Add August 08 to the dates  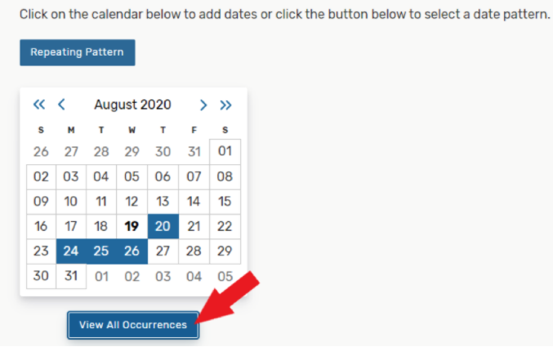coord(225,176)
